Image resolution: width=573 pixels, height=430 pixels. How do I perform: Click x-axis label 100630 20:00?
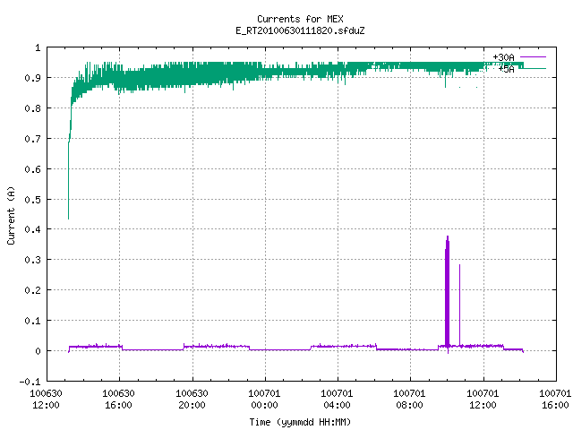(192, 400)
